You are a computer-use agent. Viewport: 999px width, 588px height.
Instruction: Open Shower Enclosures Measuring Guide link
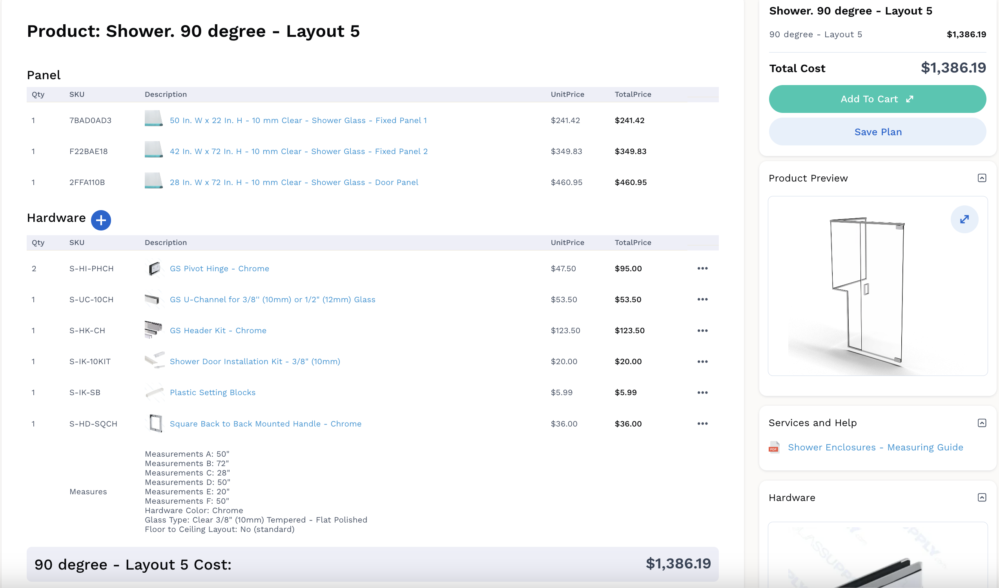(875, 447)
